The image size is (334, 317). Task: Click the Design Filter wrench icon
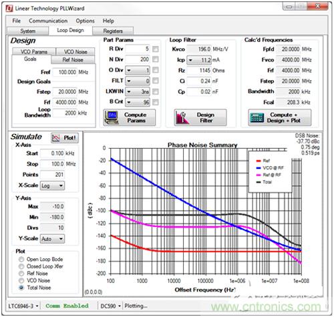click(182, 117)
